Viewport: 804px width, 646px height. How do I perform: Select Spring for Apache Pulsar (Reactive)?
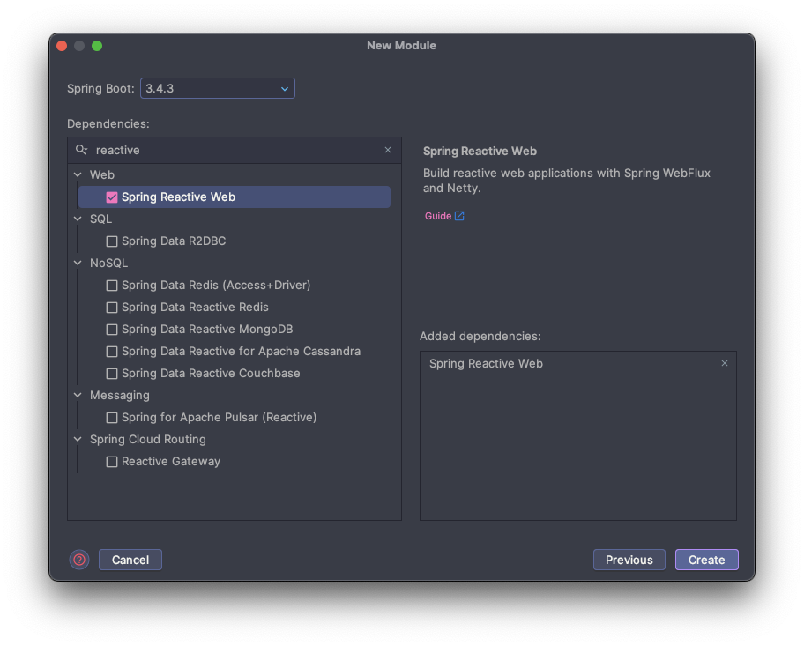219,418
